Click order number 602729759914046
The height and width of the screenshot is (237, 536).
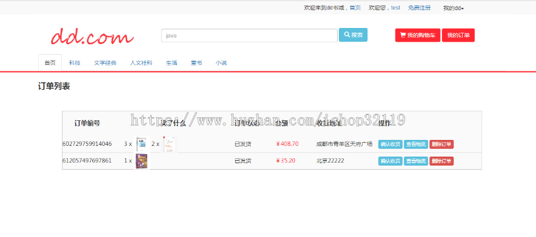[x=87, y=144]
